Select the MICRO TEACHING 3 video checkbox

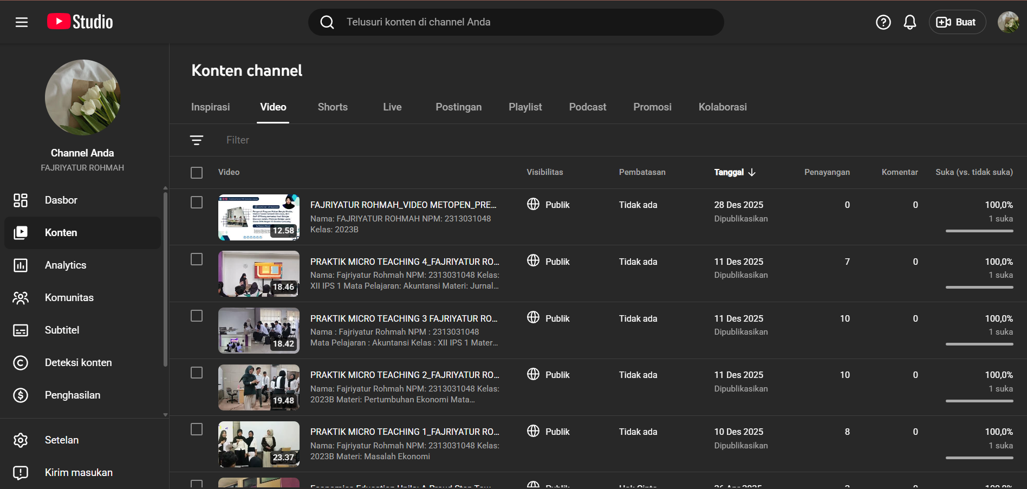tap(197, 316)
